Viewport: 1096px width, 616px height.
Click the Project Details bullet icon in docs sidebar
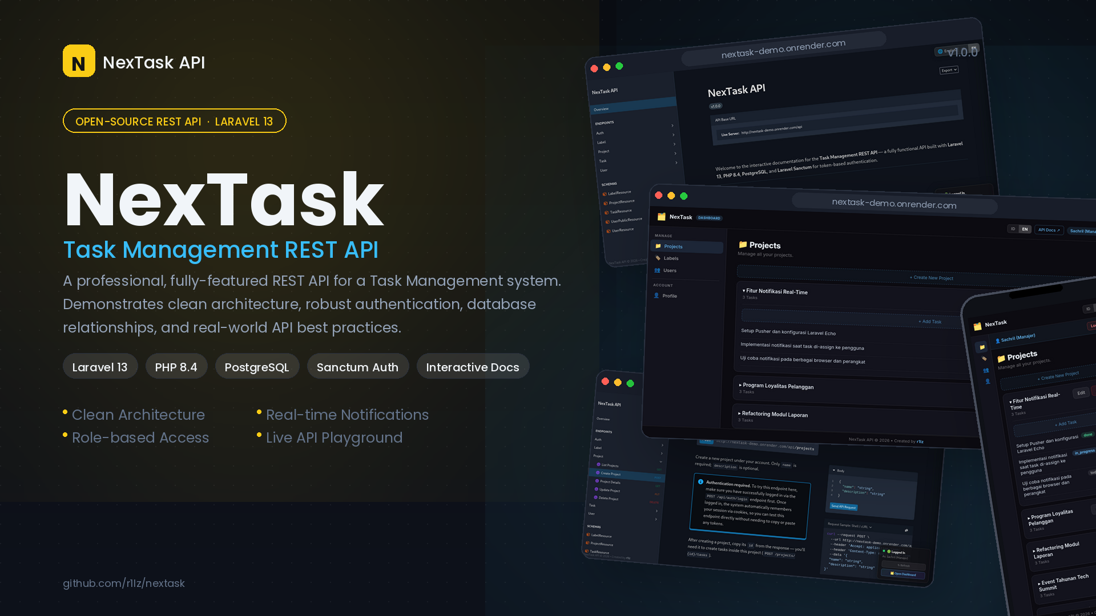click(597, 481)
